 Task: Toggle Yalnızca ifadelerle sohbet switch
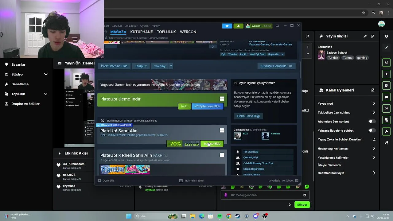click(372, 130)
